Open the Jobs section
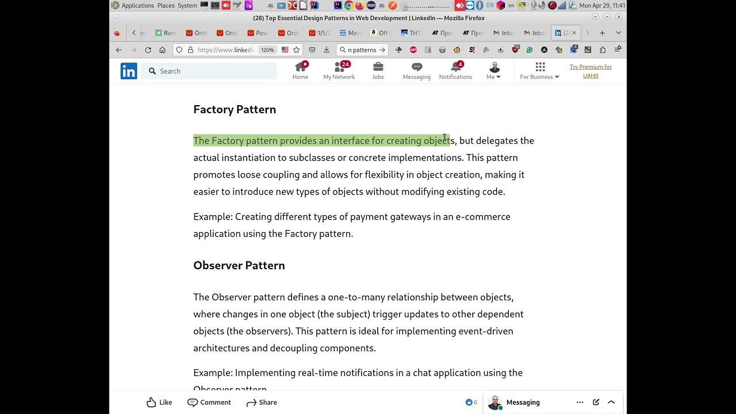Image resolution: width=736 pixels, height=414 pixels. click(x=378, y=71)
